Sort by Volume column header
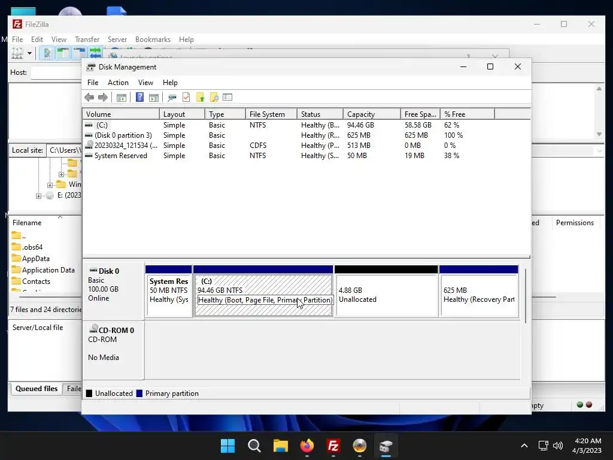Image resolution: width=613 pixels, height=460 pixels. pyautogui.click(x=121, y=114)
